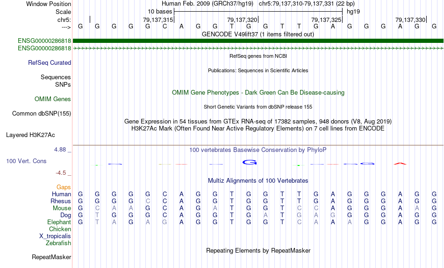444x268 pixels.
Task: Select the Layered H3K27Ac track label
Action: click(30, 135)
